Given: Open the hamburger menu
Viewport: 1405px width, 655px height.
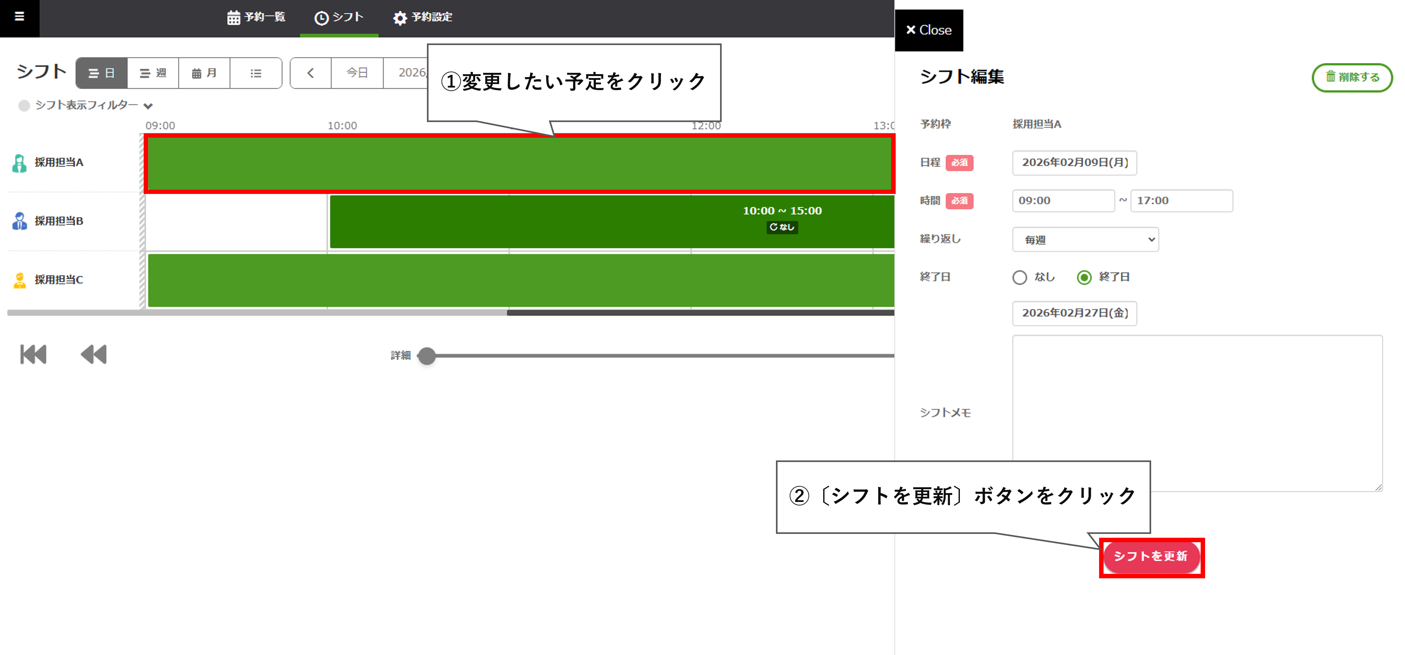Looking at the screenshot, I should [x=19, y=17].
